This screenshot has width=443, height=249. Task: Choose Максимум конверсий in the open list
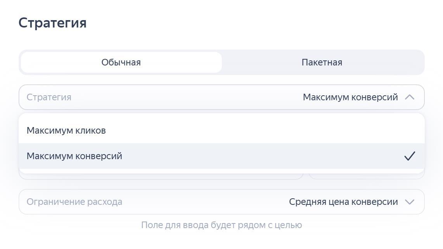[74, 156]
